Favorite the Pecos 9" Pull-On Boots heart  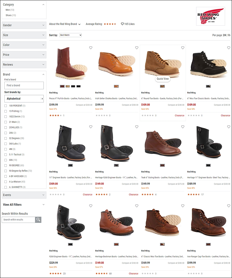pos(91,48)
